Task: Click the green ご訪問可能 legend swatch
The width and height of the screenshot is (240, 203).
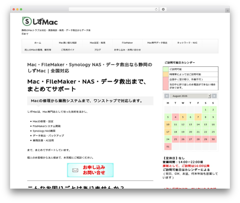Action: (x=166, y=69)
